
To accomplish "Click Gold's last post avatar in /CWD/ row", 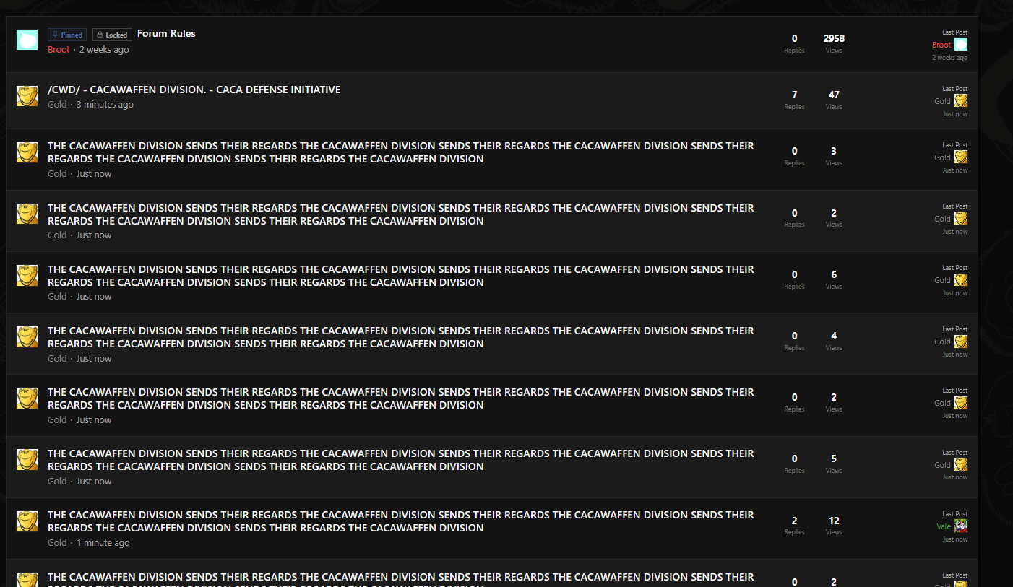I will click(960, 100).
